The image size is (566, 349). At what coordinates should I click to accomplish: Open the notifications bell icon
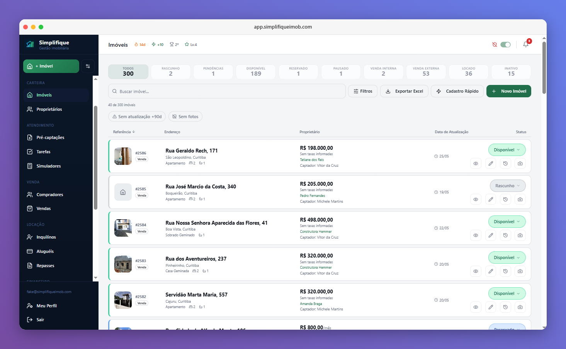coord(526,44)
